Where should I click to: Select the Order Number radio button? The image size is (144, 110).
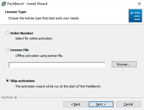coord(7,33)
